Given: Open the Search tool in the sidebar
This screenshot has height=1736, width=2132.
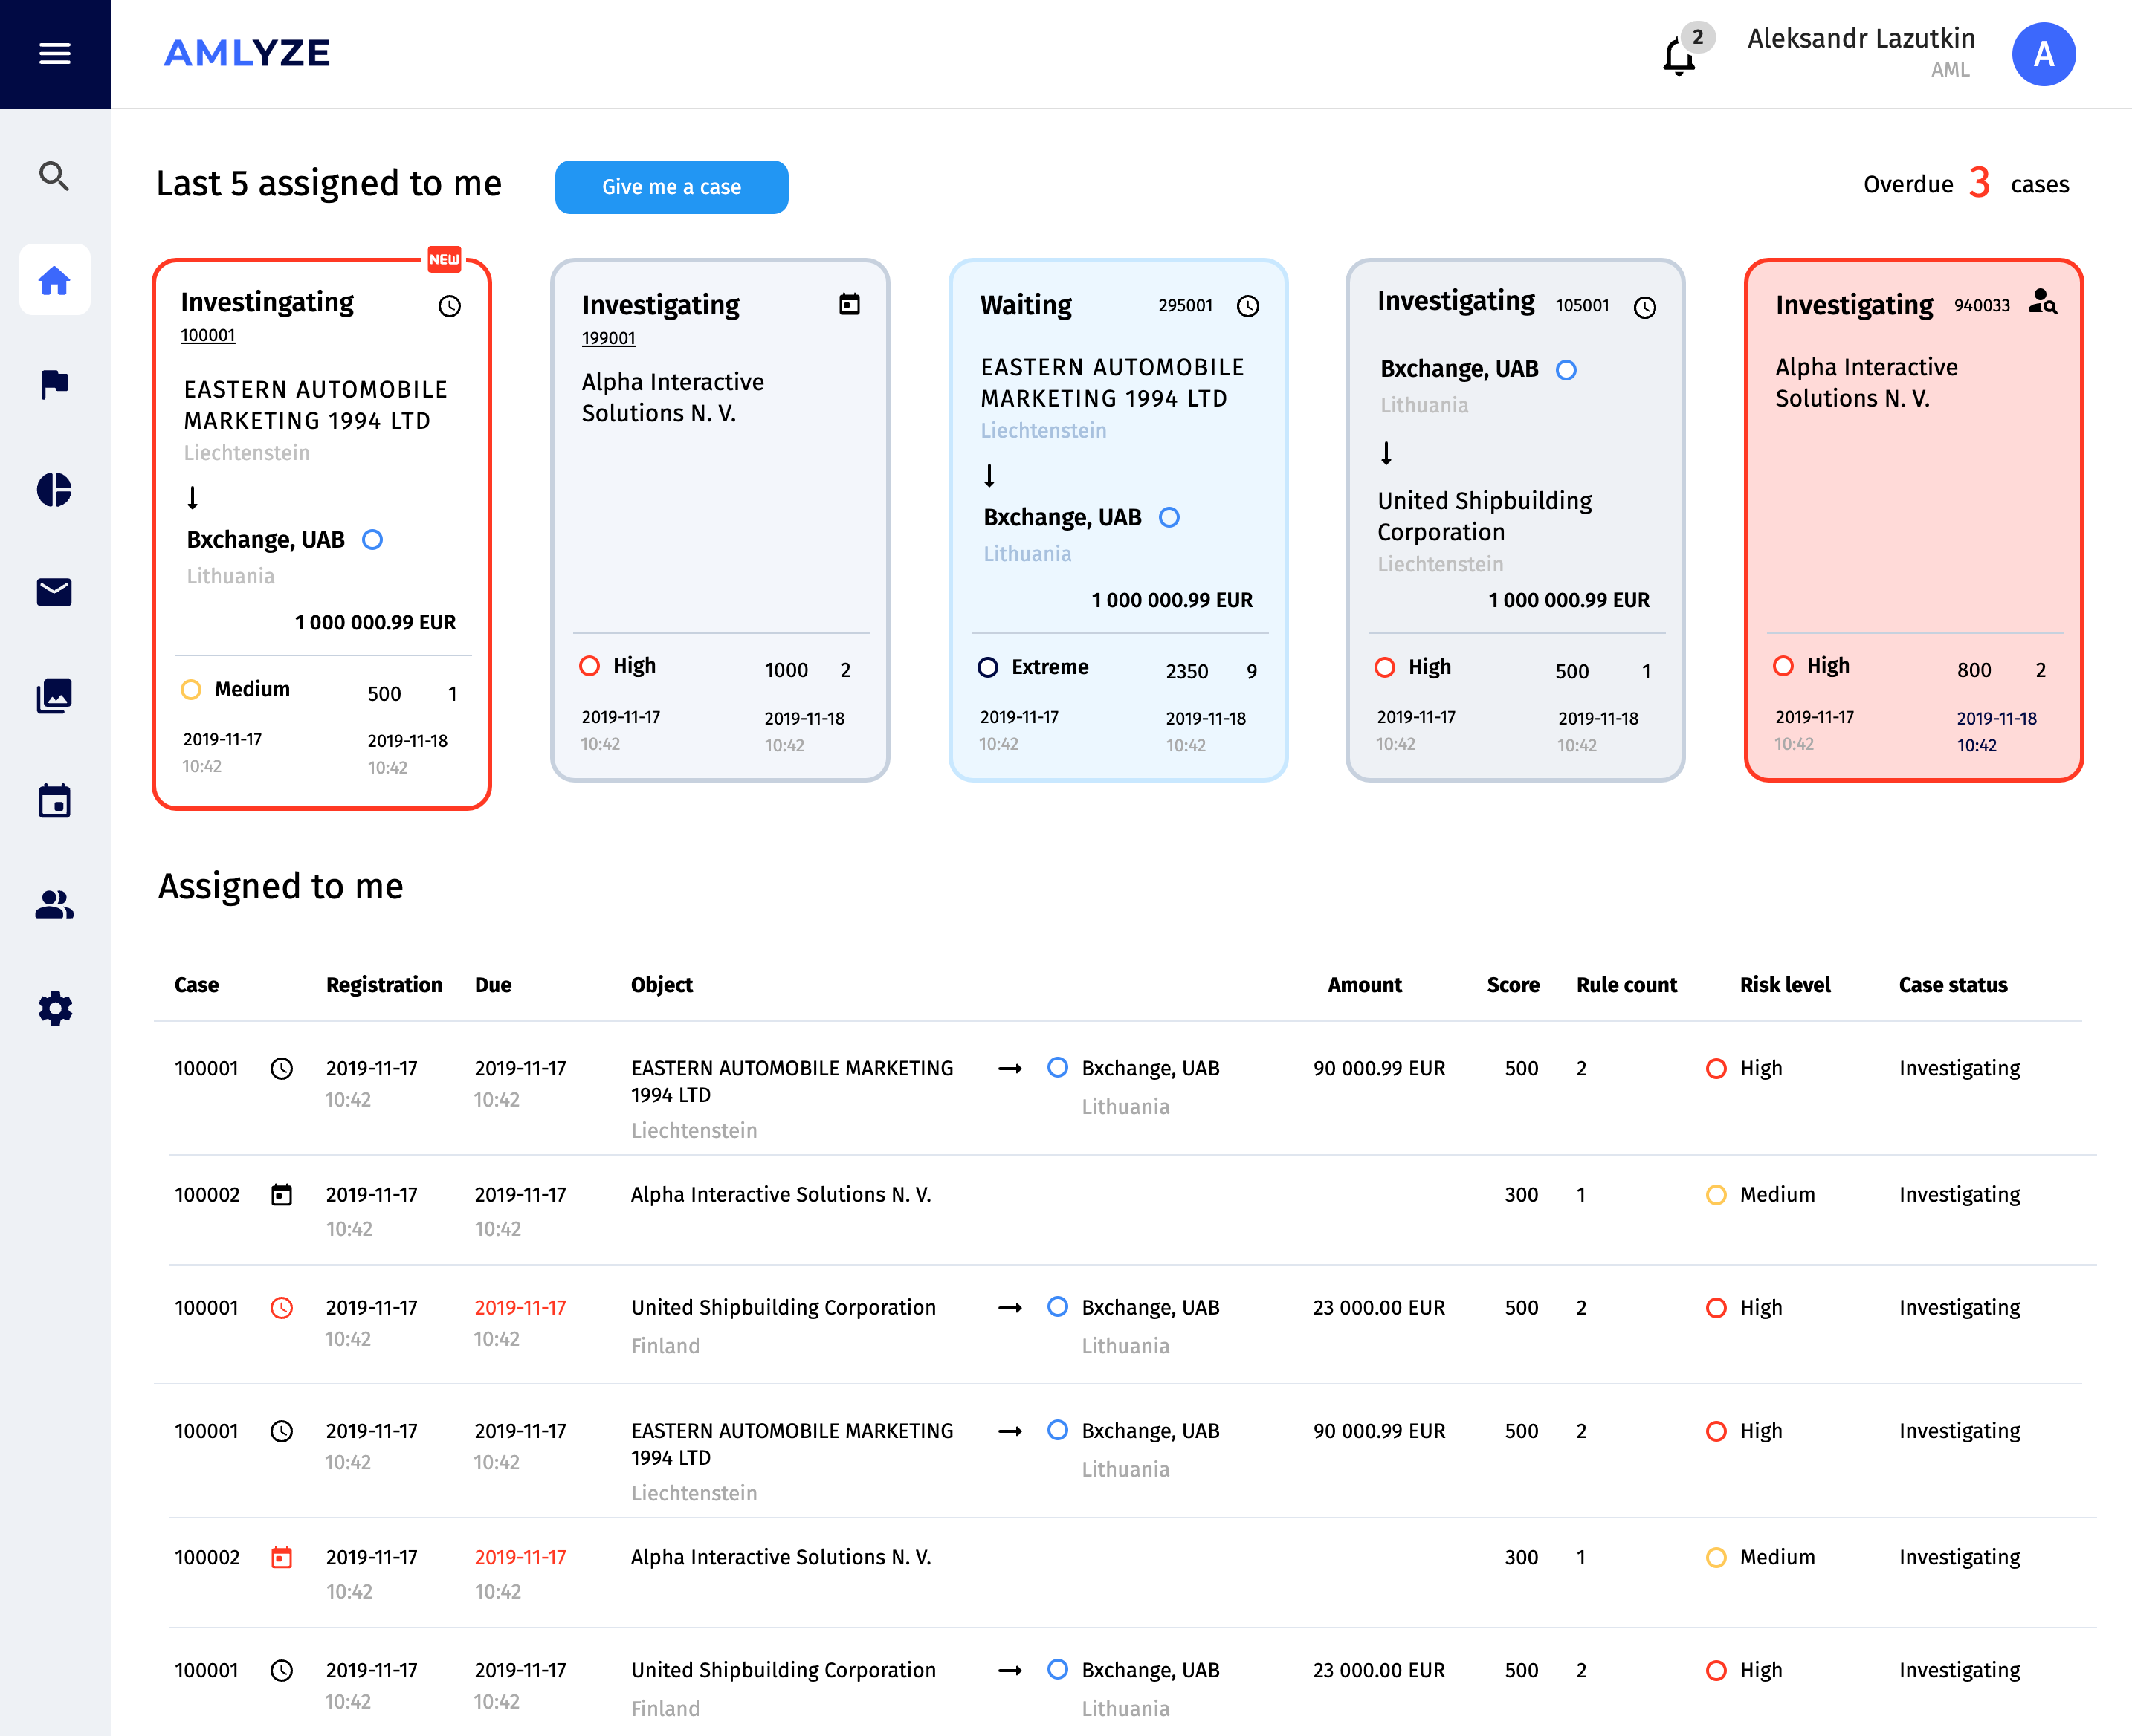Looking at the screenshot, I should tap(55, 176).
